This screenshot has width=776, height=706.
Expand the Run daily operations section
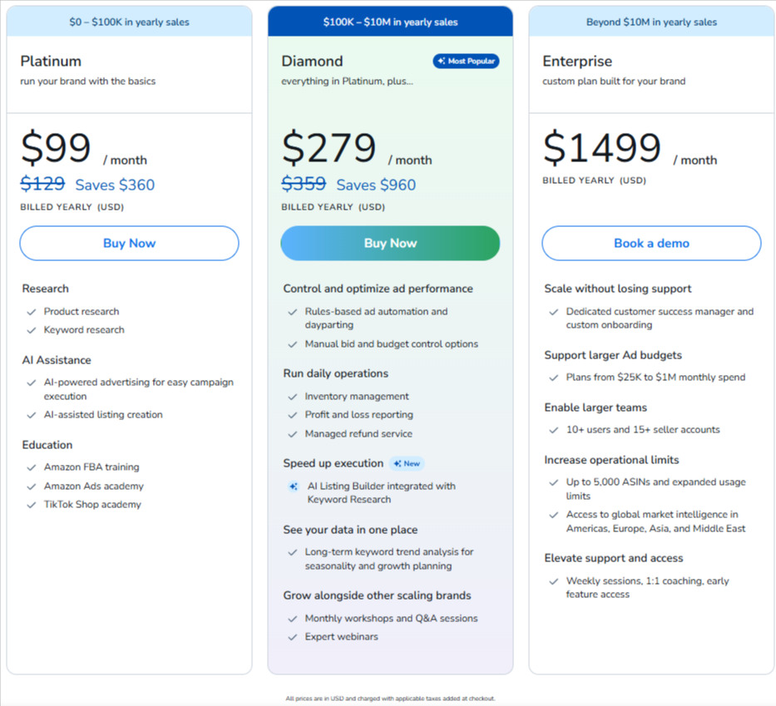(x=335, y=373)
